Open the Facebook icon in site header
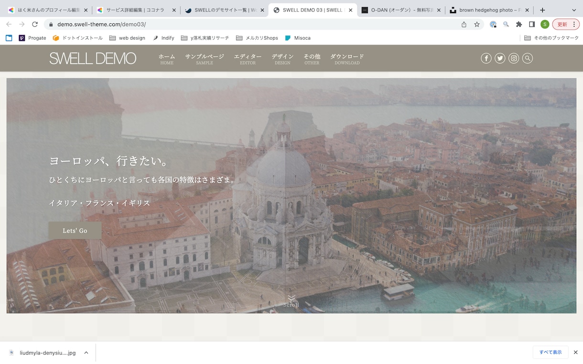This screenshot has width=583, height=364. [486, 58]
